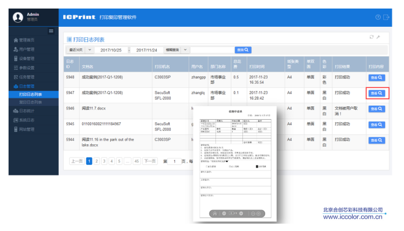Click username zhangpp cell

tap(198, 77)
